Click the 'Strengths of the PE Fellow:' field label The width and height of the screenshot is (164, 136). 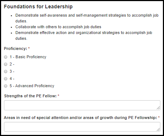30,96
